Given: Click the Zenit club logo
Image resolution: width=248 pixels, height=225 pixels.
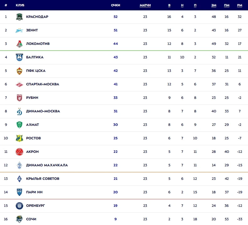Looking at the screenshot, I should tap(19, 30).
